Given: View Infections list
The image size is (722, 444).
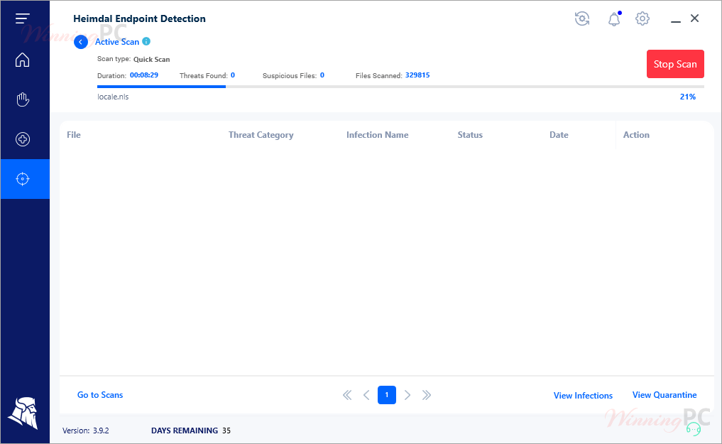Looking at the screenshot, I should point(583,396).
